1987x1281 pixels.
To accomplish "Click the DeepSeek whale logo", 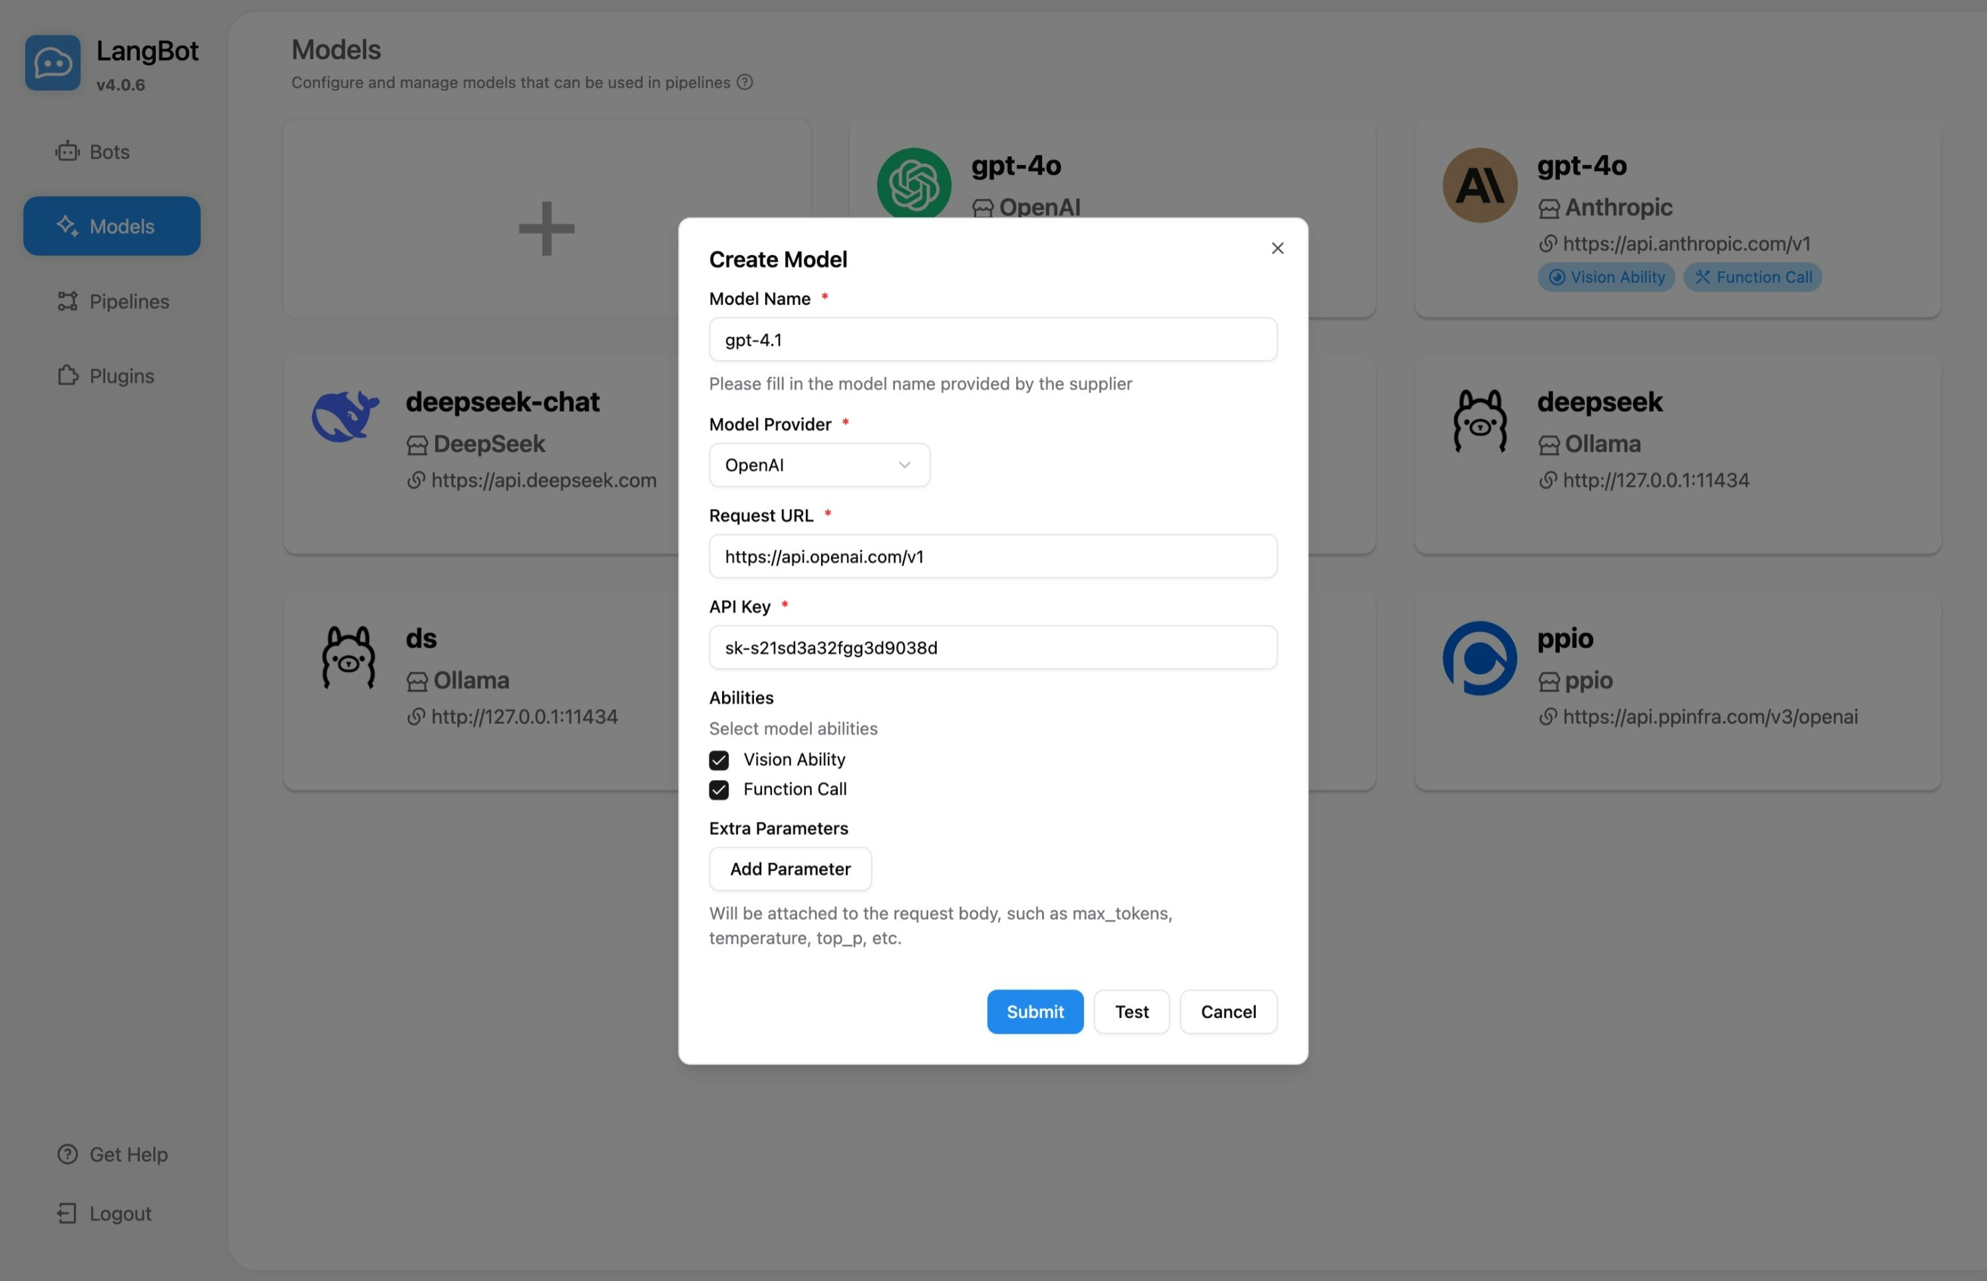I will (346, 416).
